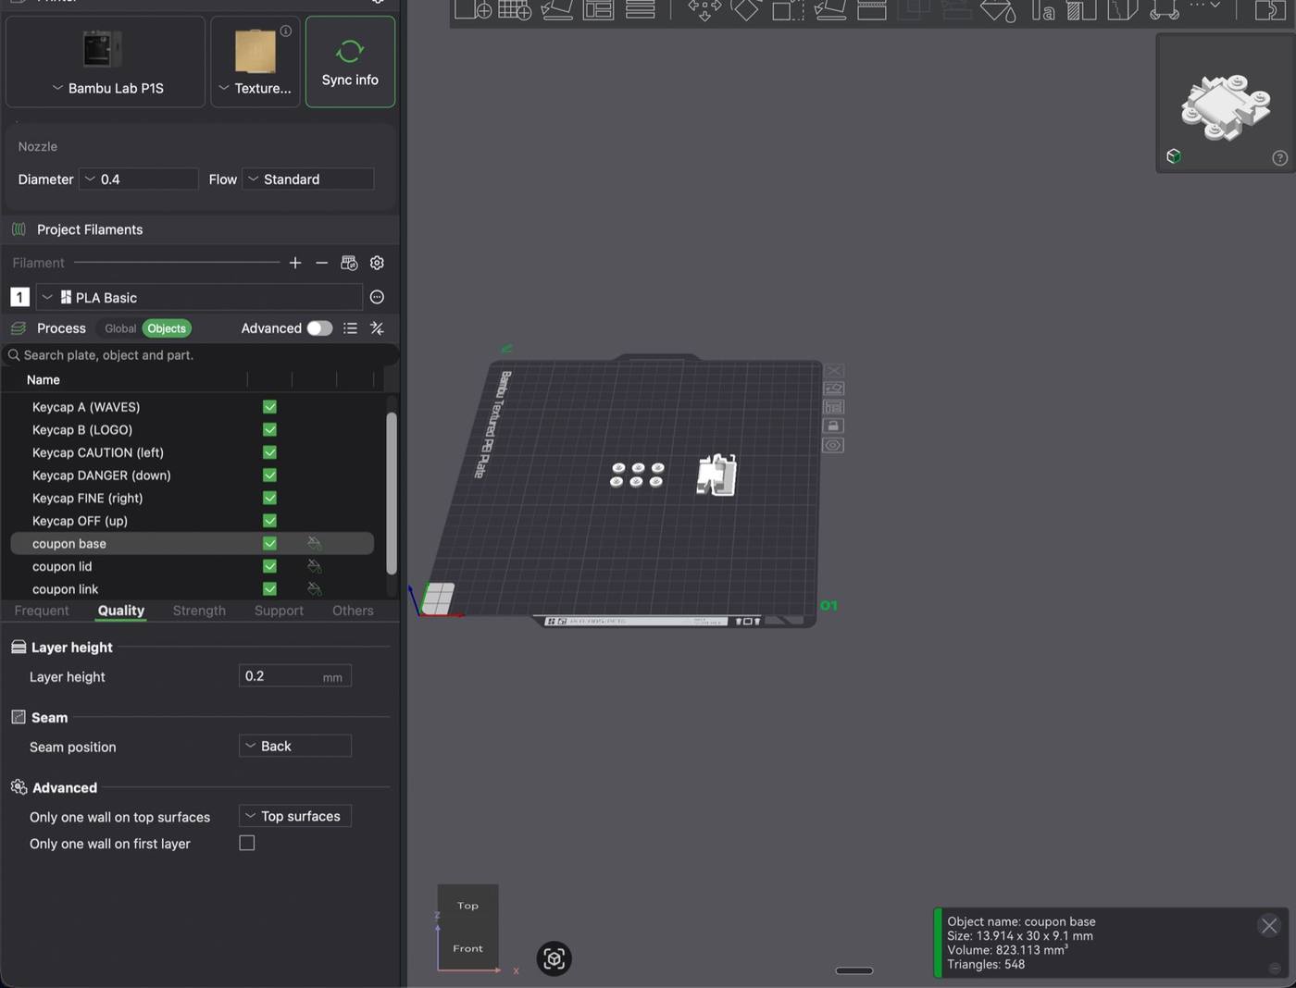Screen dimensions: 1296x988
Task: Click the Sync info button
Action: [x=350, y=62]
